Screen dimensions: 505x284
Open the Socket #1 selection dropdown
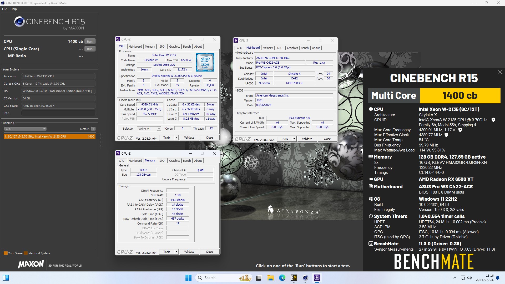point(149,129)
